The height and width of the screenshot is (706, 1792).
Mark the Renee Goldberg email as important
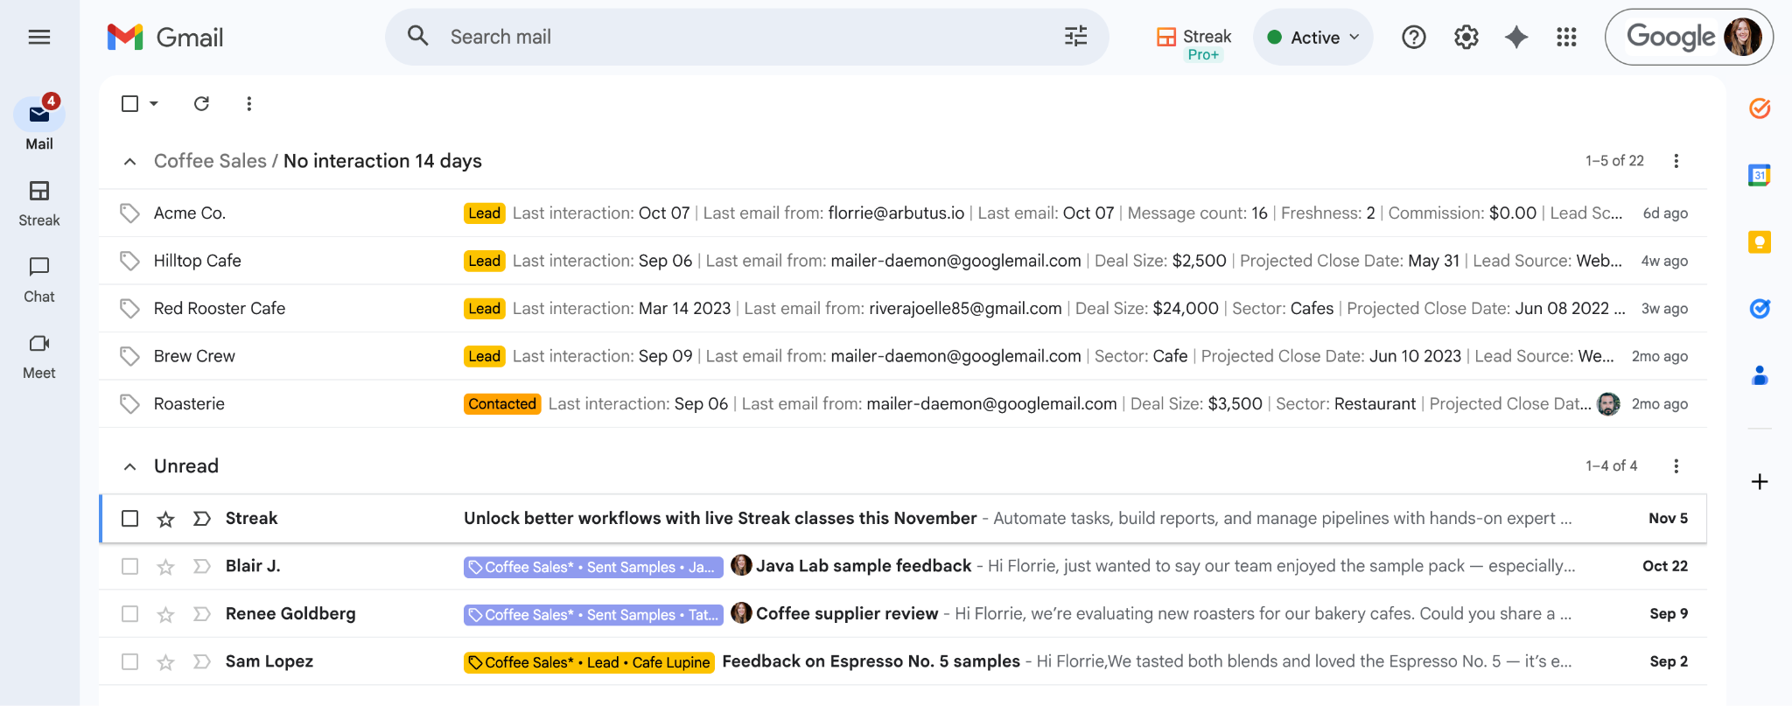[x=202, y=614]
